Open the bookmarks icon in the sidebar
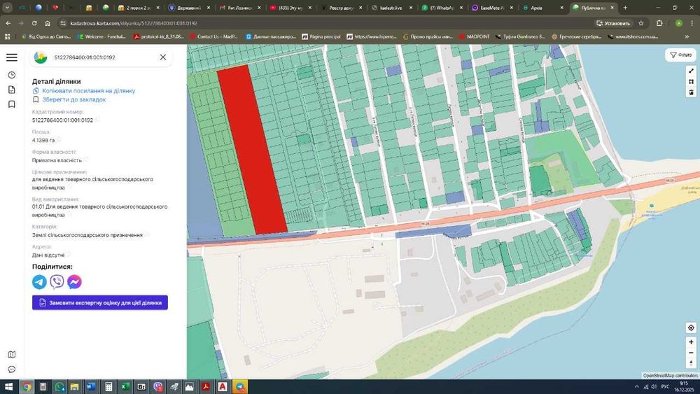 11,104
